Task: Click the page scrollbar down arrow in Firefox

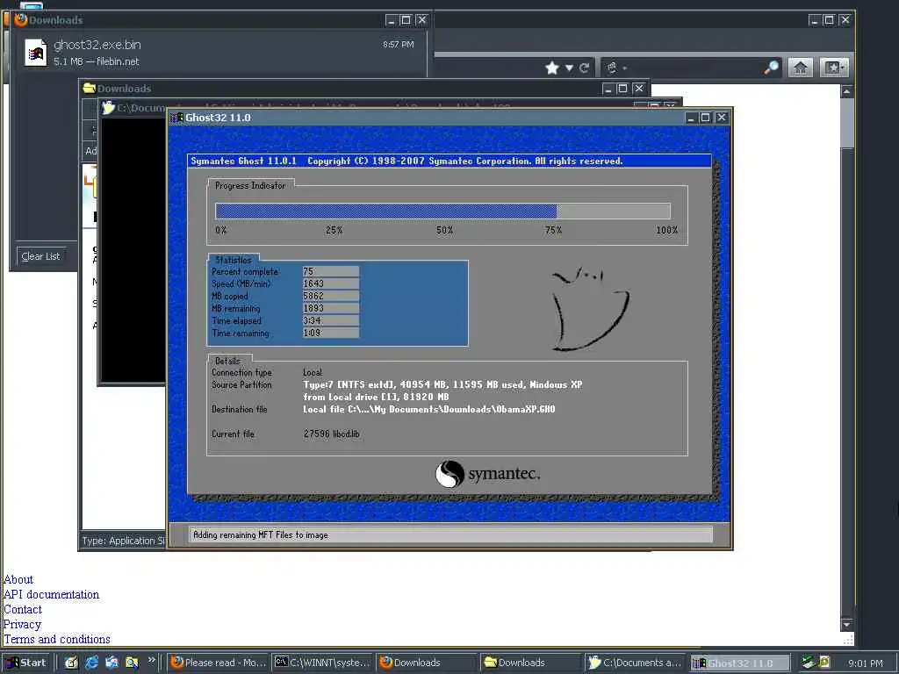Action: 847,624
